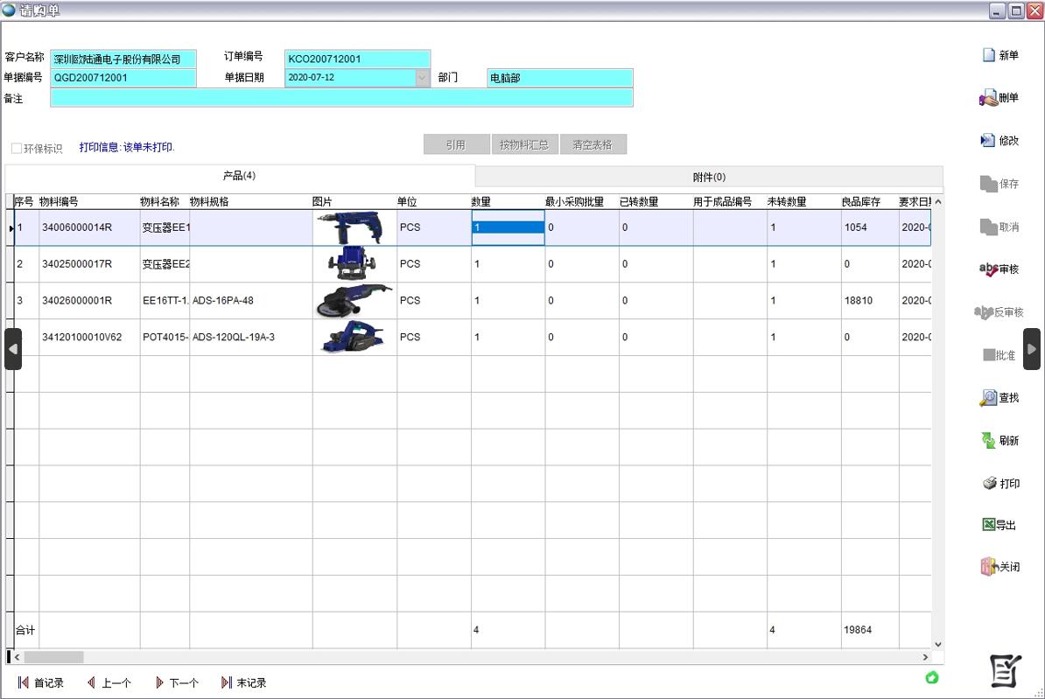Jump to last record with 末记录
Image resolution: width=1045 pixels, height=699 pixels.
244,682
